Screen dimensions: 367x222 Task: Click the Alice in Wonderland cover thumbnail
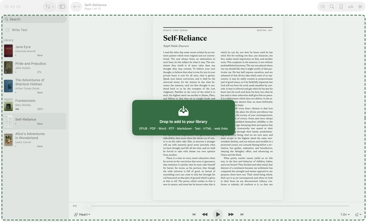tap(9, 140)
